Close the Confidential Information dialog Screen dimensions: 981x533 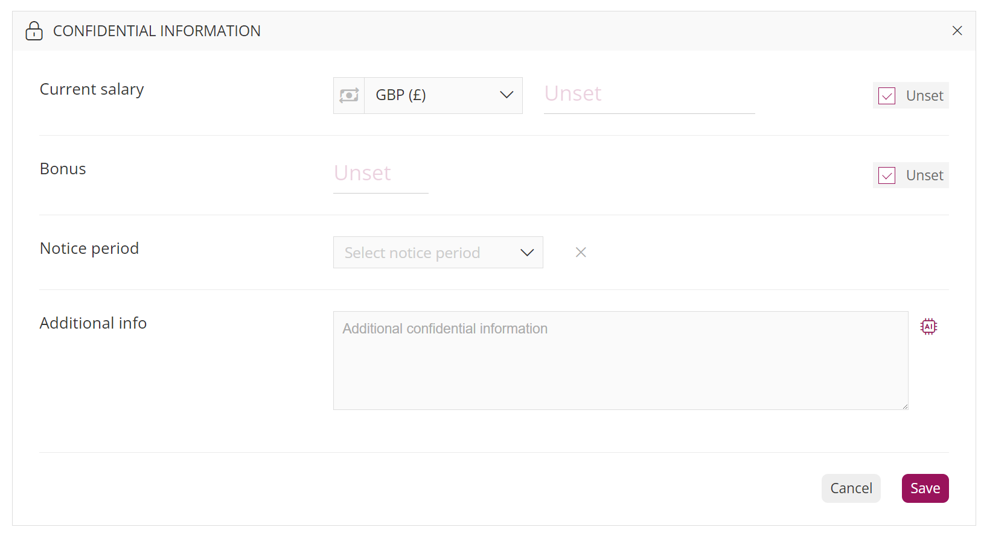(957, 31)
